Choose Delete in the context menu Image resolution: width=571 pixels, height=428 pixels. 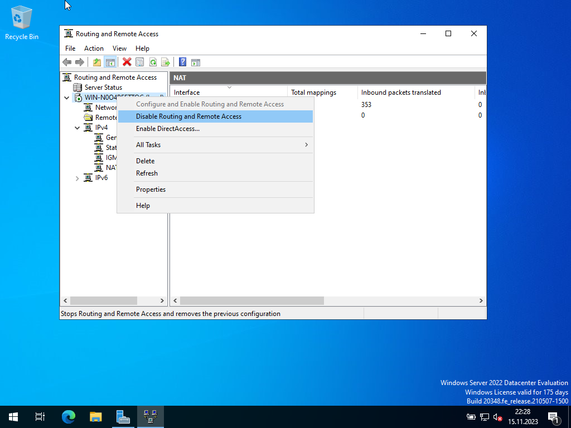point(215,161)
